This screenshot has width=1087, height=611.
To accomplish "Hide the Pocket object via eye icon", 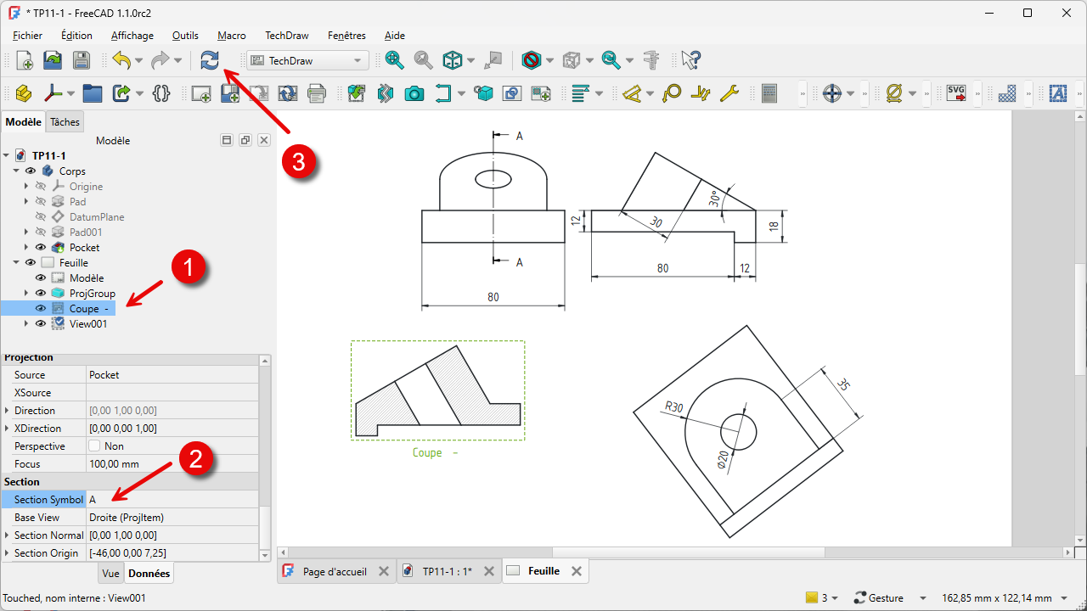I will (x=41, y=248).
